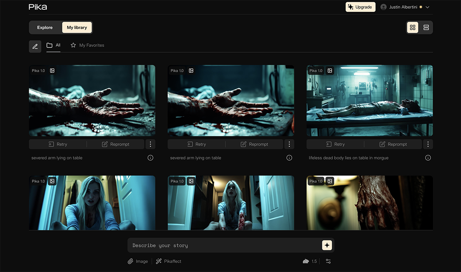Retry the first severed arm video
The height and width of the screenshot is (272, 461).
coord(58,144)
